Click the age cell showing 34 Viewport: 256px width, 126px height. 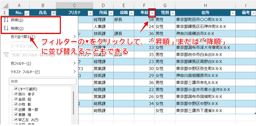[x=144, y=104]
